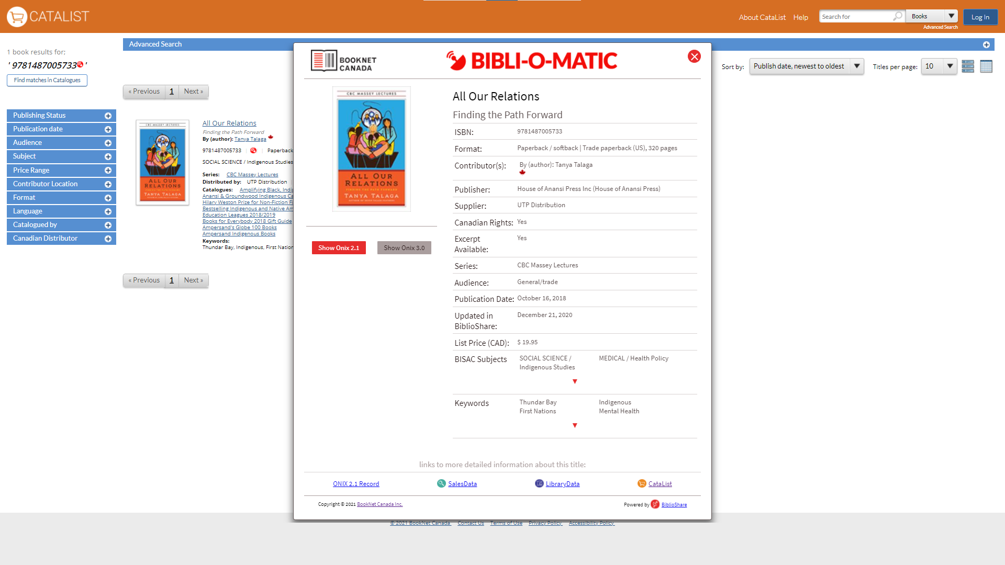Open the LibraryData link
Screen dimensions: 1005x565
tap(563, 484)
